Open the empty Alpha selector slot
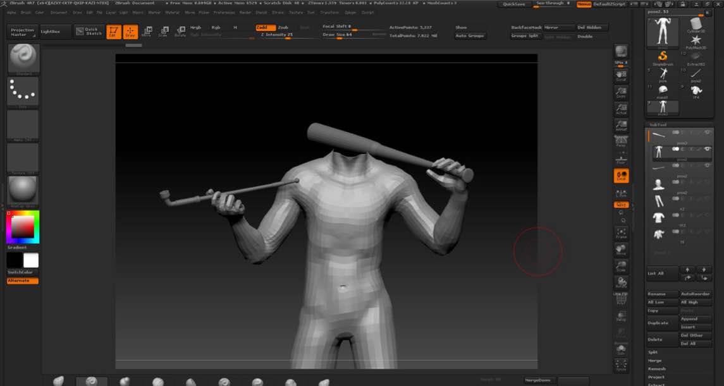Screen dimensions: 724x386 pyautogui.click(x=23, y=126)
